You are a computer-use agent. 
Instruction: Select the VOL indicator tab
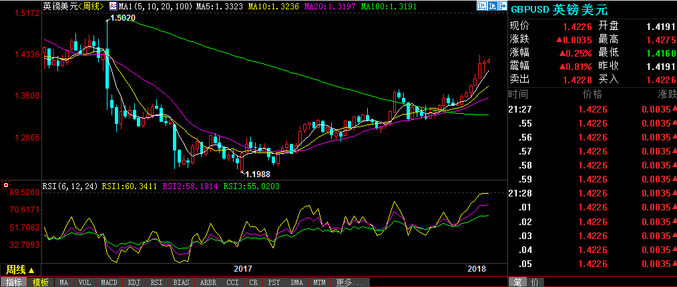[85, 282]
